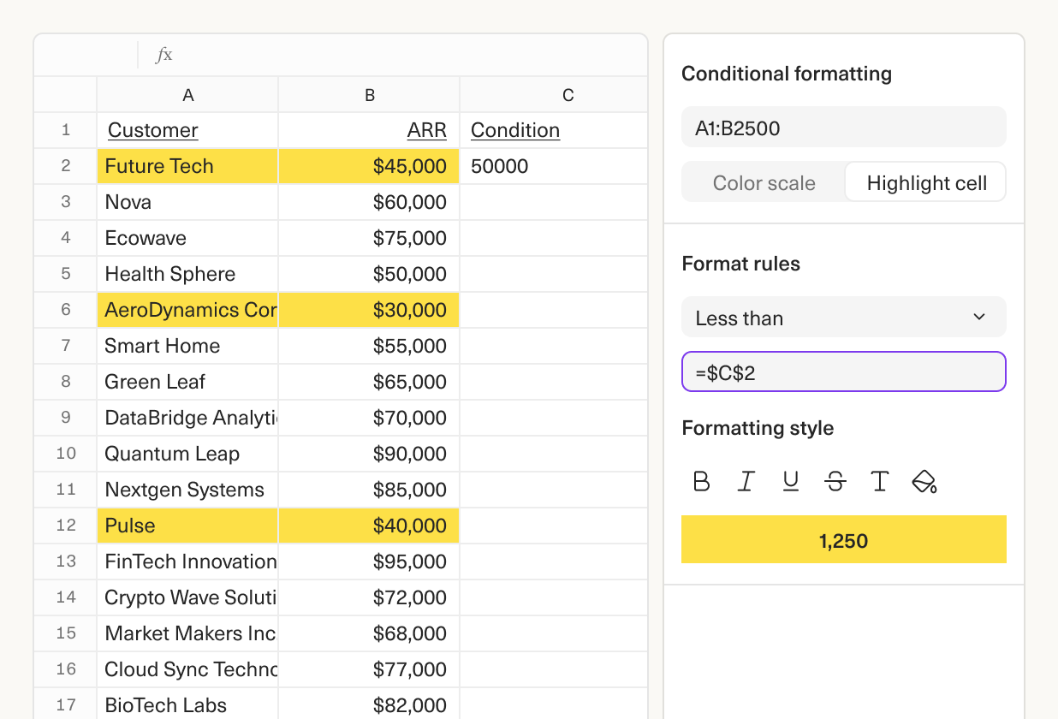The image size is (1058, 719).
Task: Click the formula bar
Action: point(385,54)
